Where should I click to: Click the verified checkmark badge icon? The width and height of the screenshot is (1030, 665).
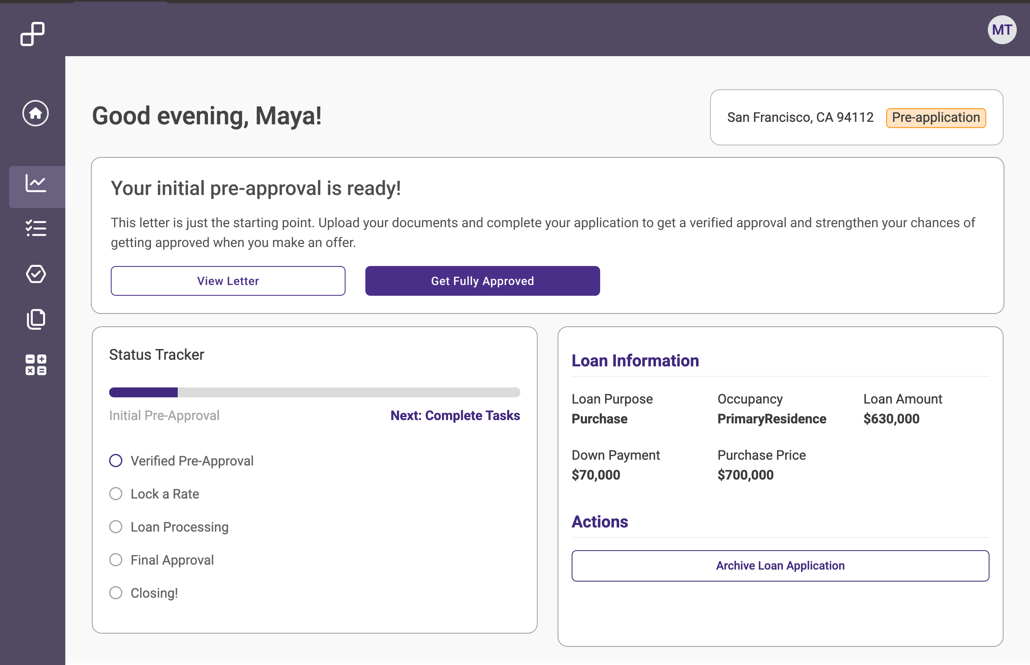pos(36,274)
